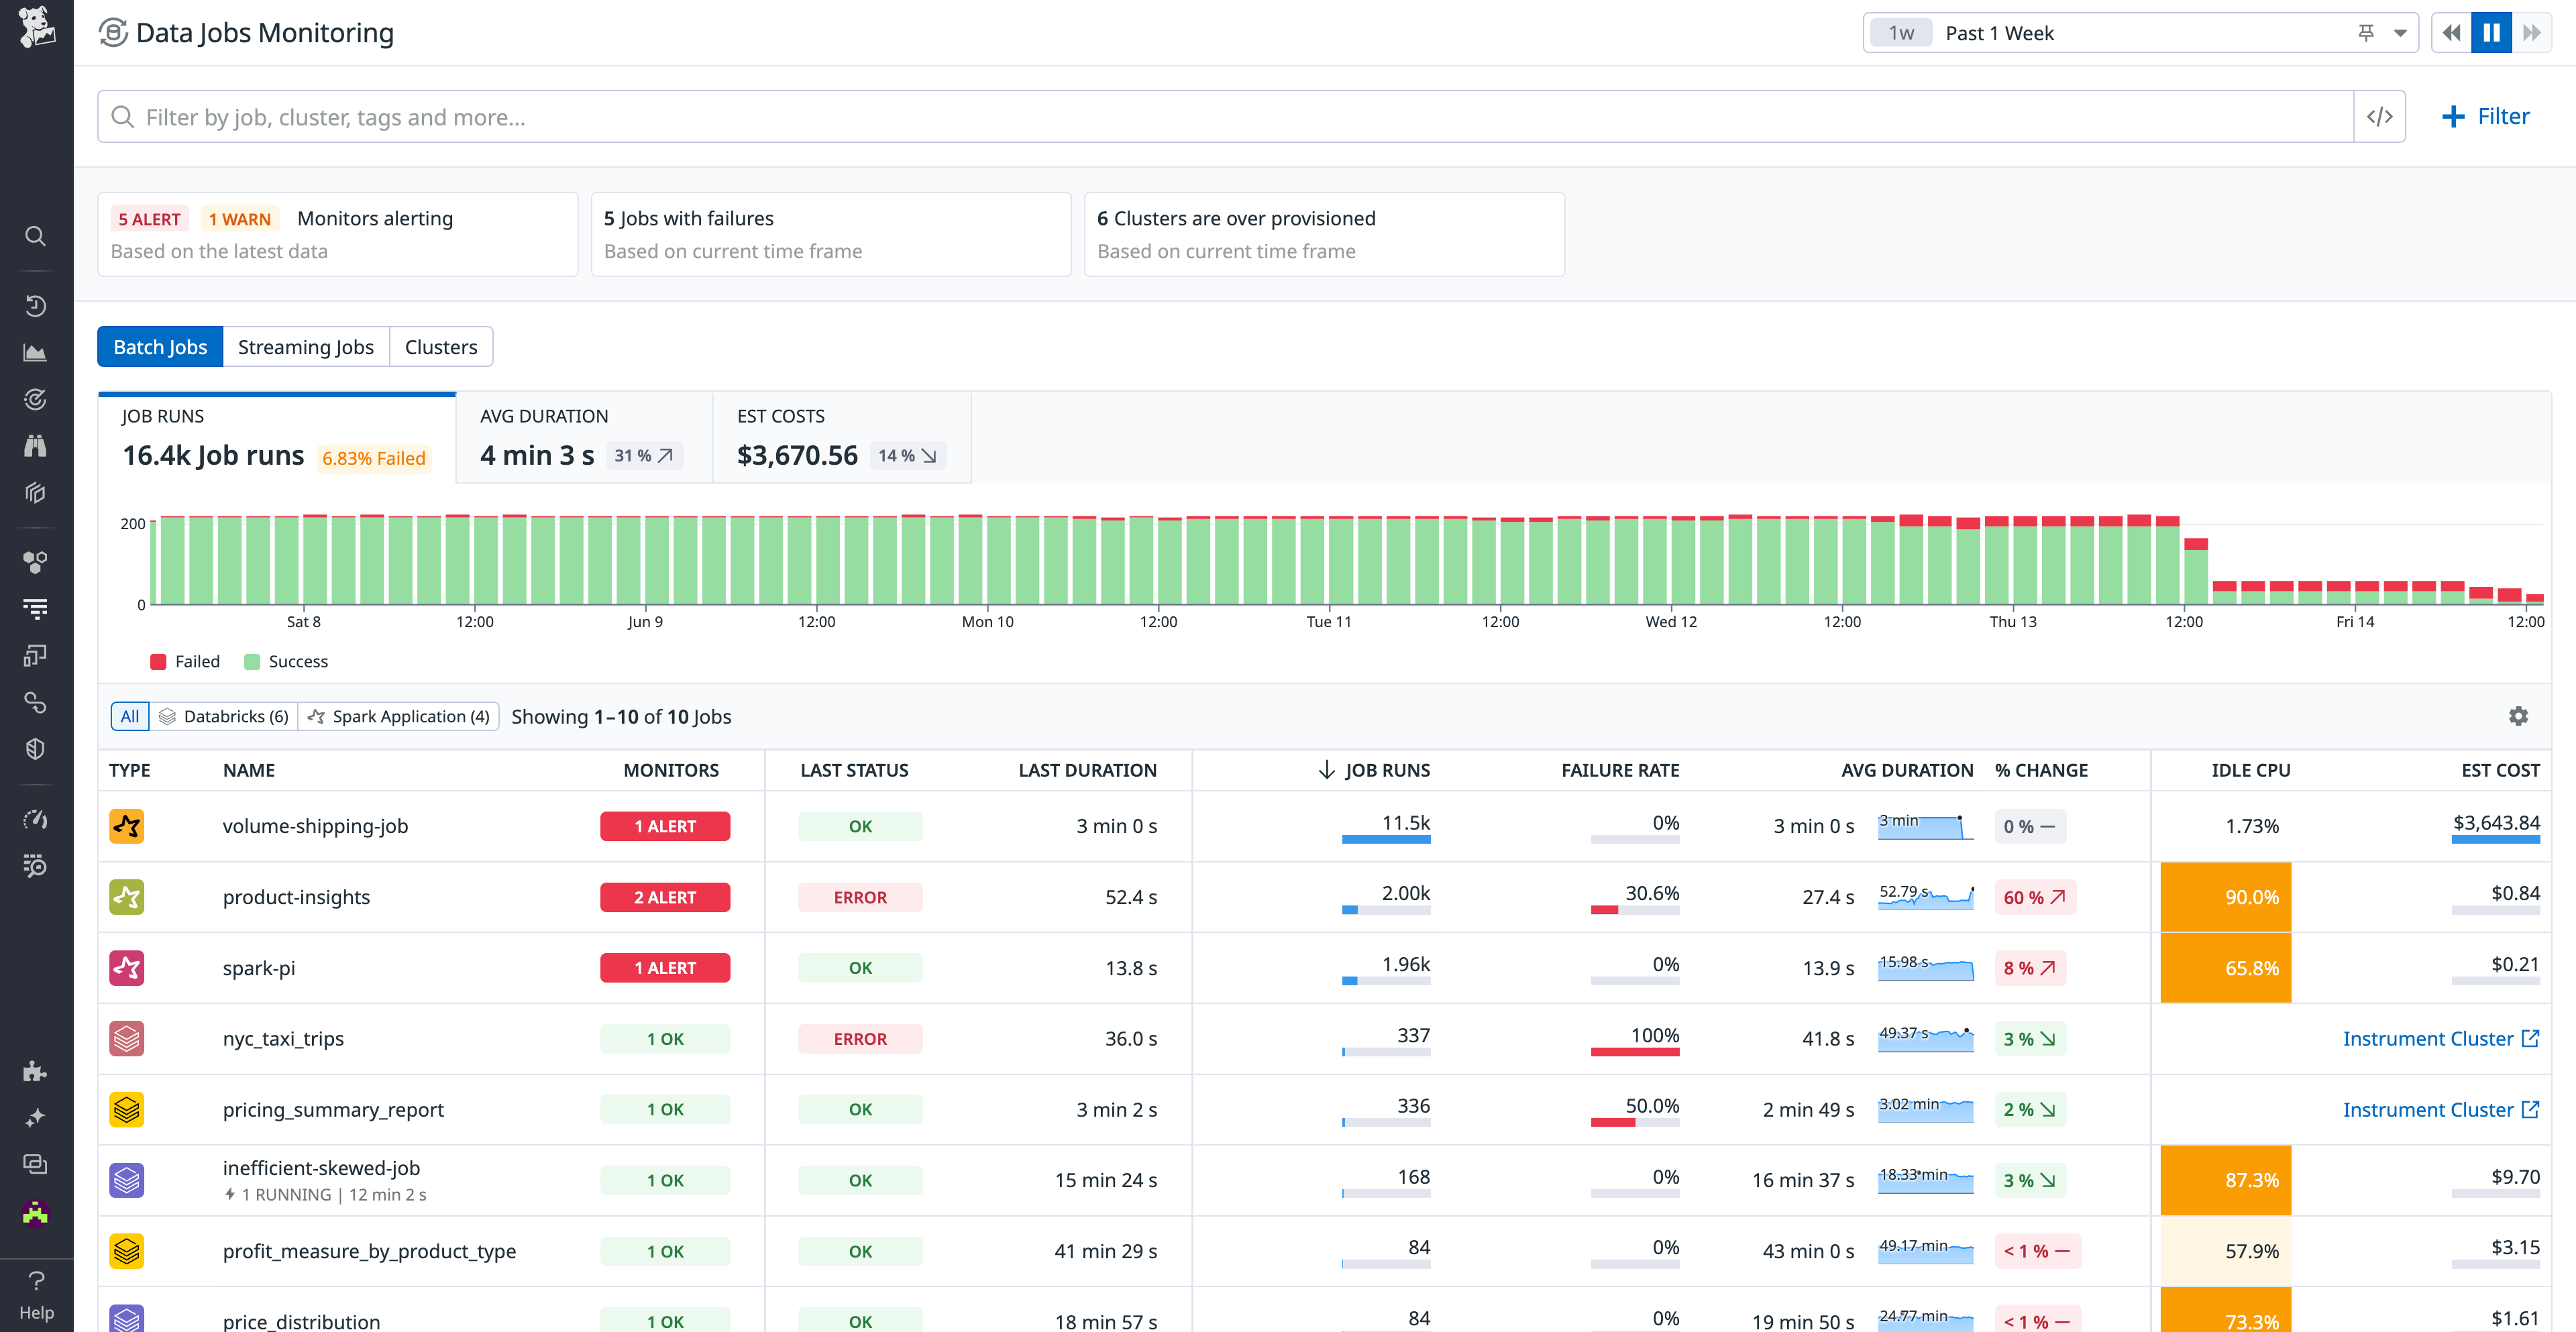Select the Watchdog binoculars icon in sidebar
This screenshot has width=2576, height=1332.
click(x=36, y=445)
